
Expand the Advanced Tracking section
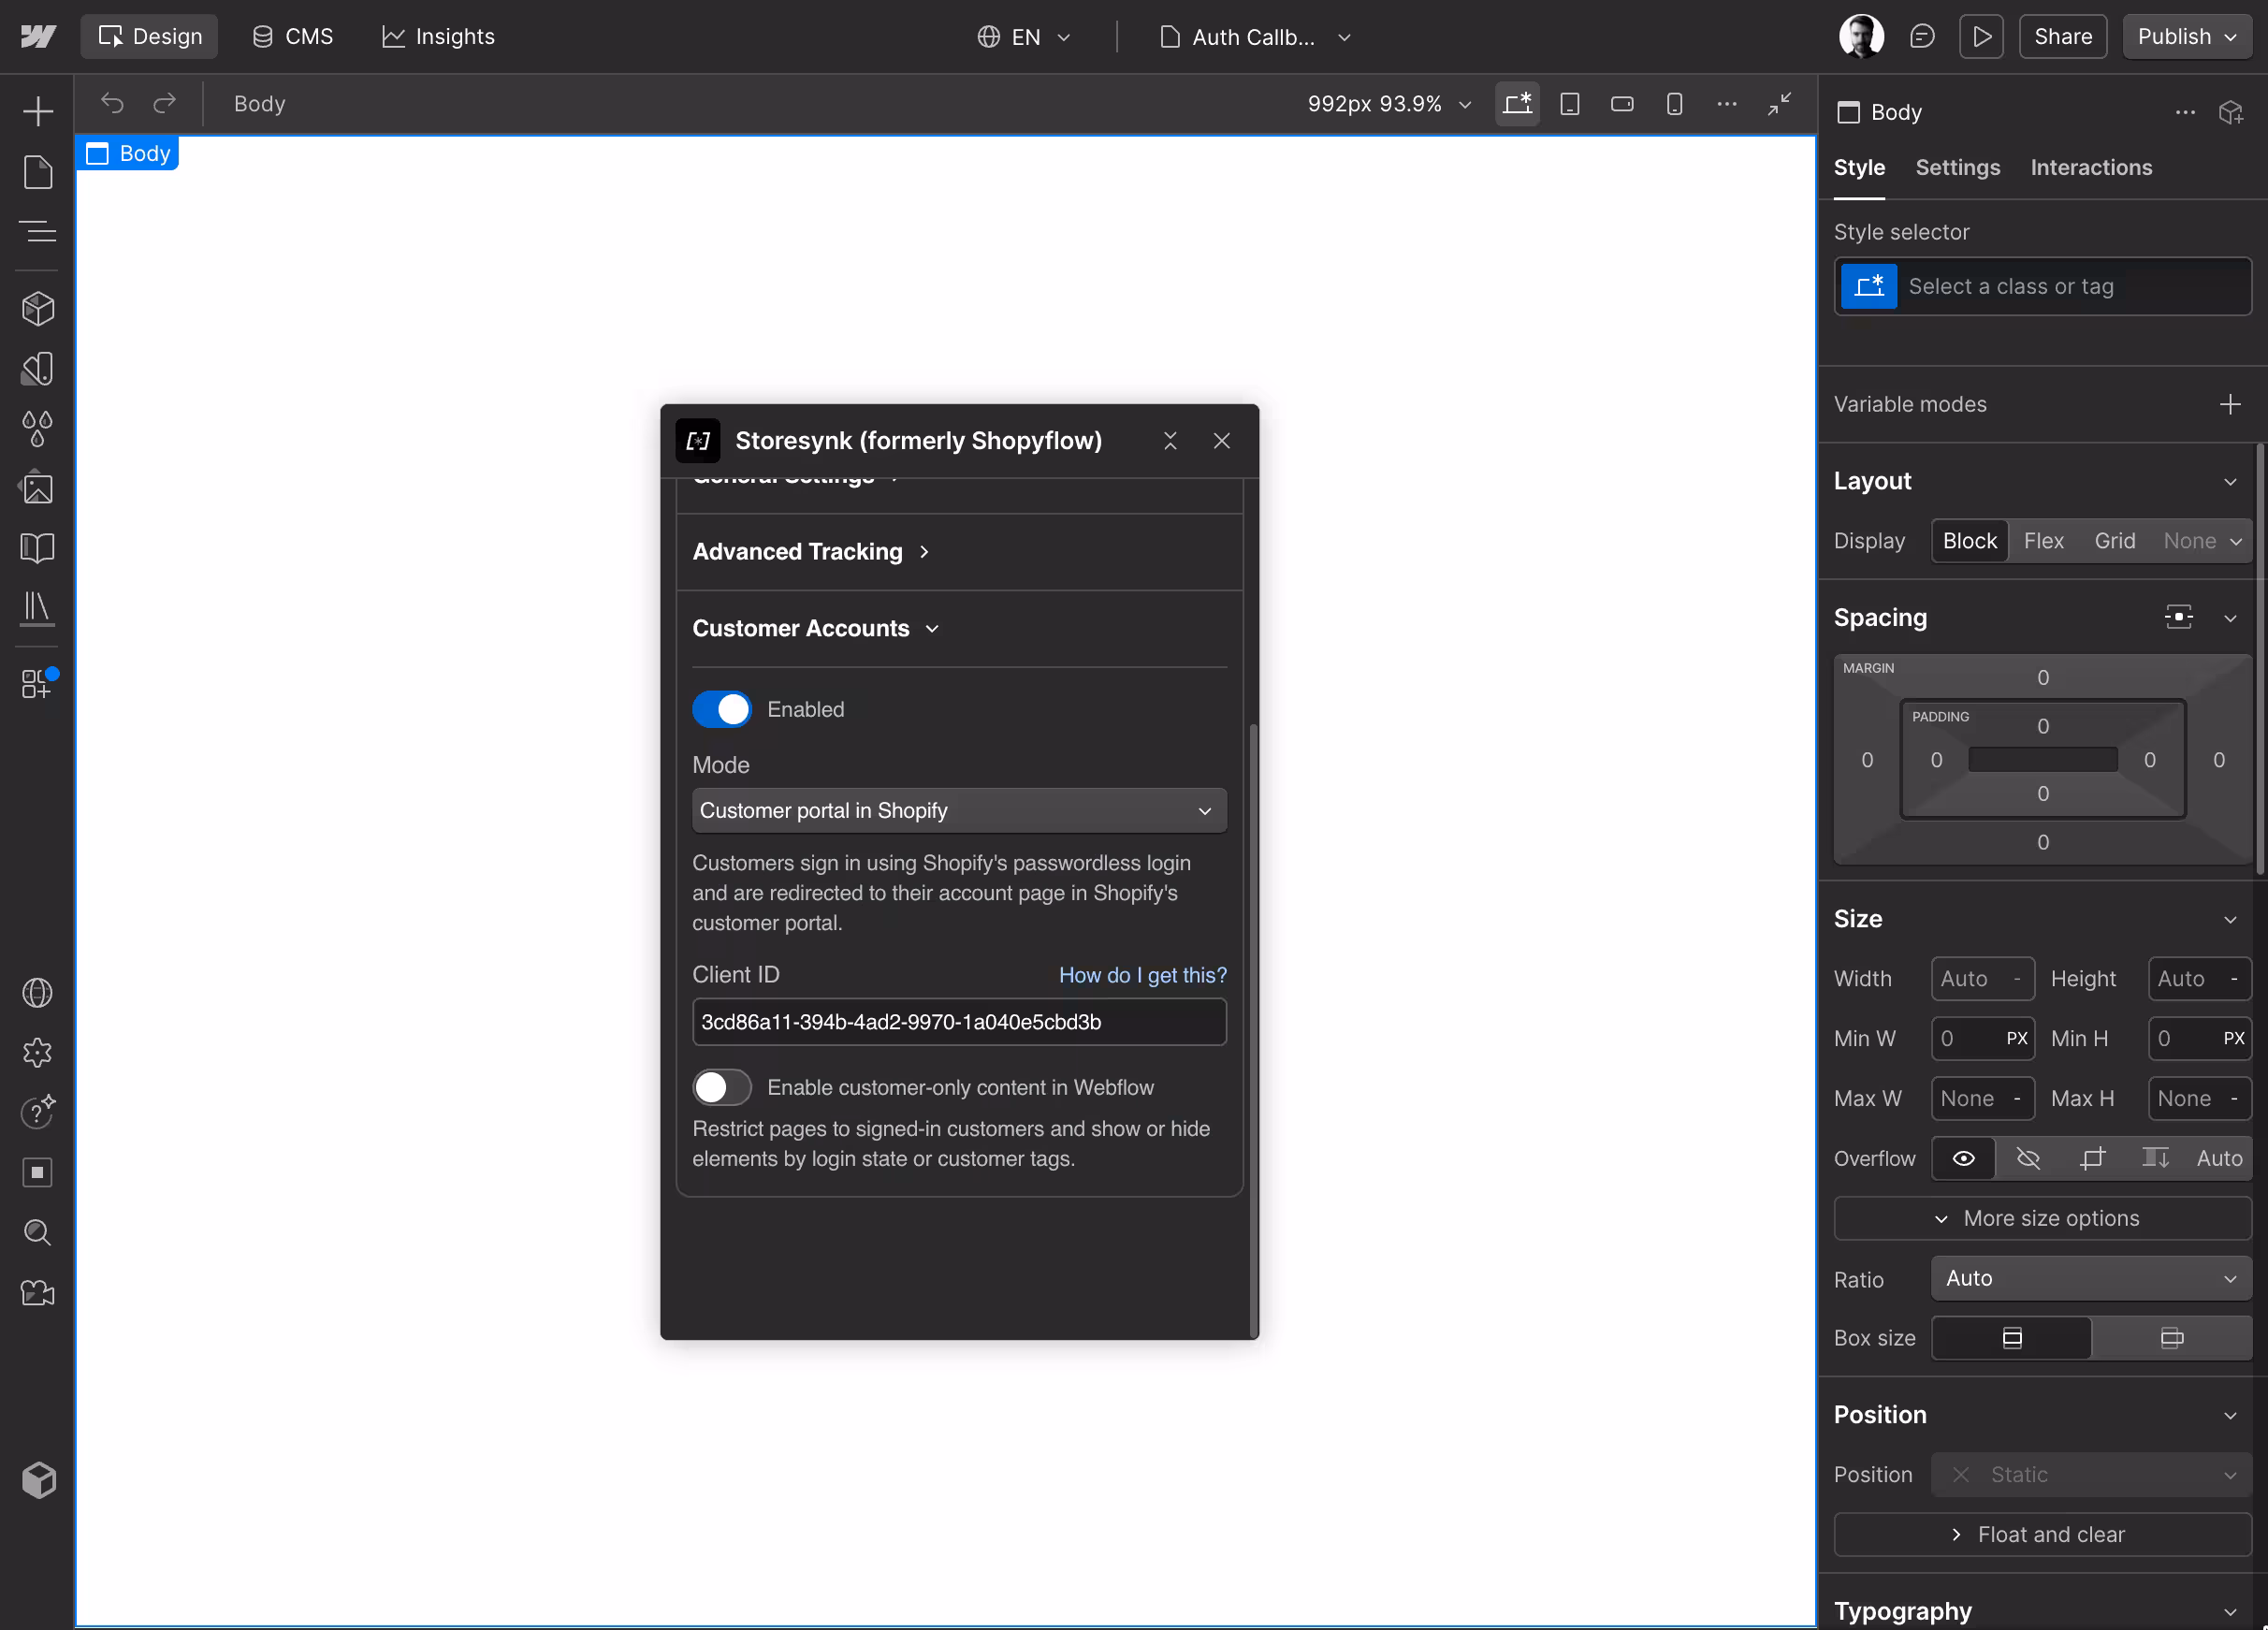tap(811, 552)
